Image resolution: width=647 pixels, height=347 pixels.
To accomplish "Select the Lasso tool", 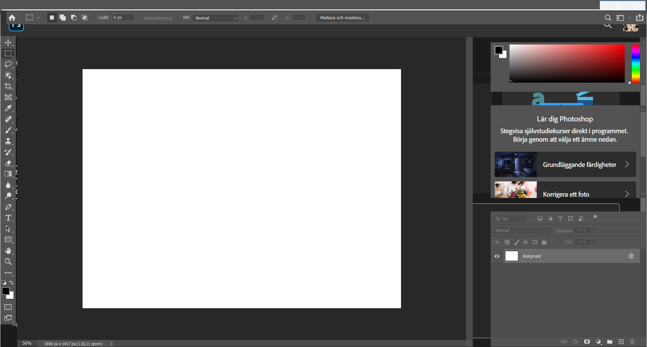I will point(8,64).
